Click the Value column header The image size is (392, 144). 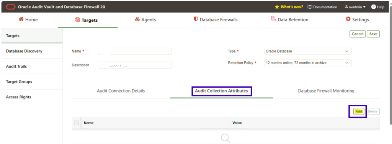click(x=237, y=123)
